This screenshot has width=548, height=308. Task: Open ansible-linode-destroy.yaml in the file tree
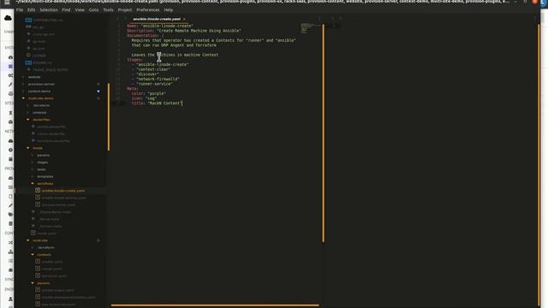(x=63, y=198)
